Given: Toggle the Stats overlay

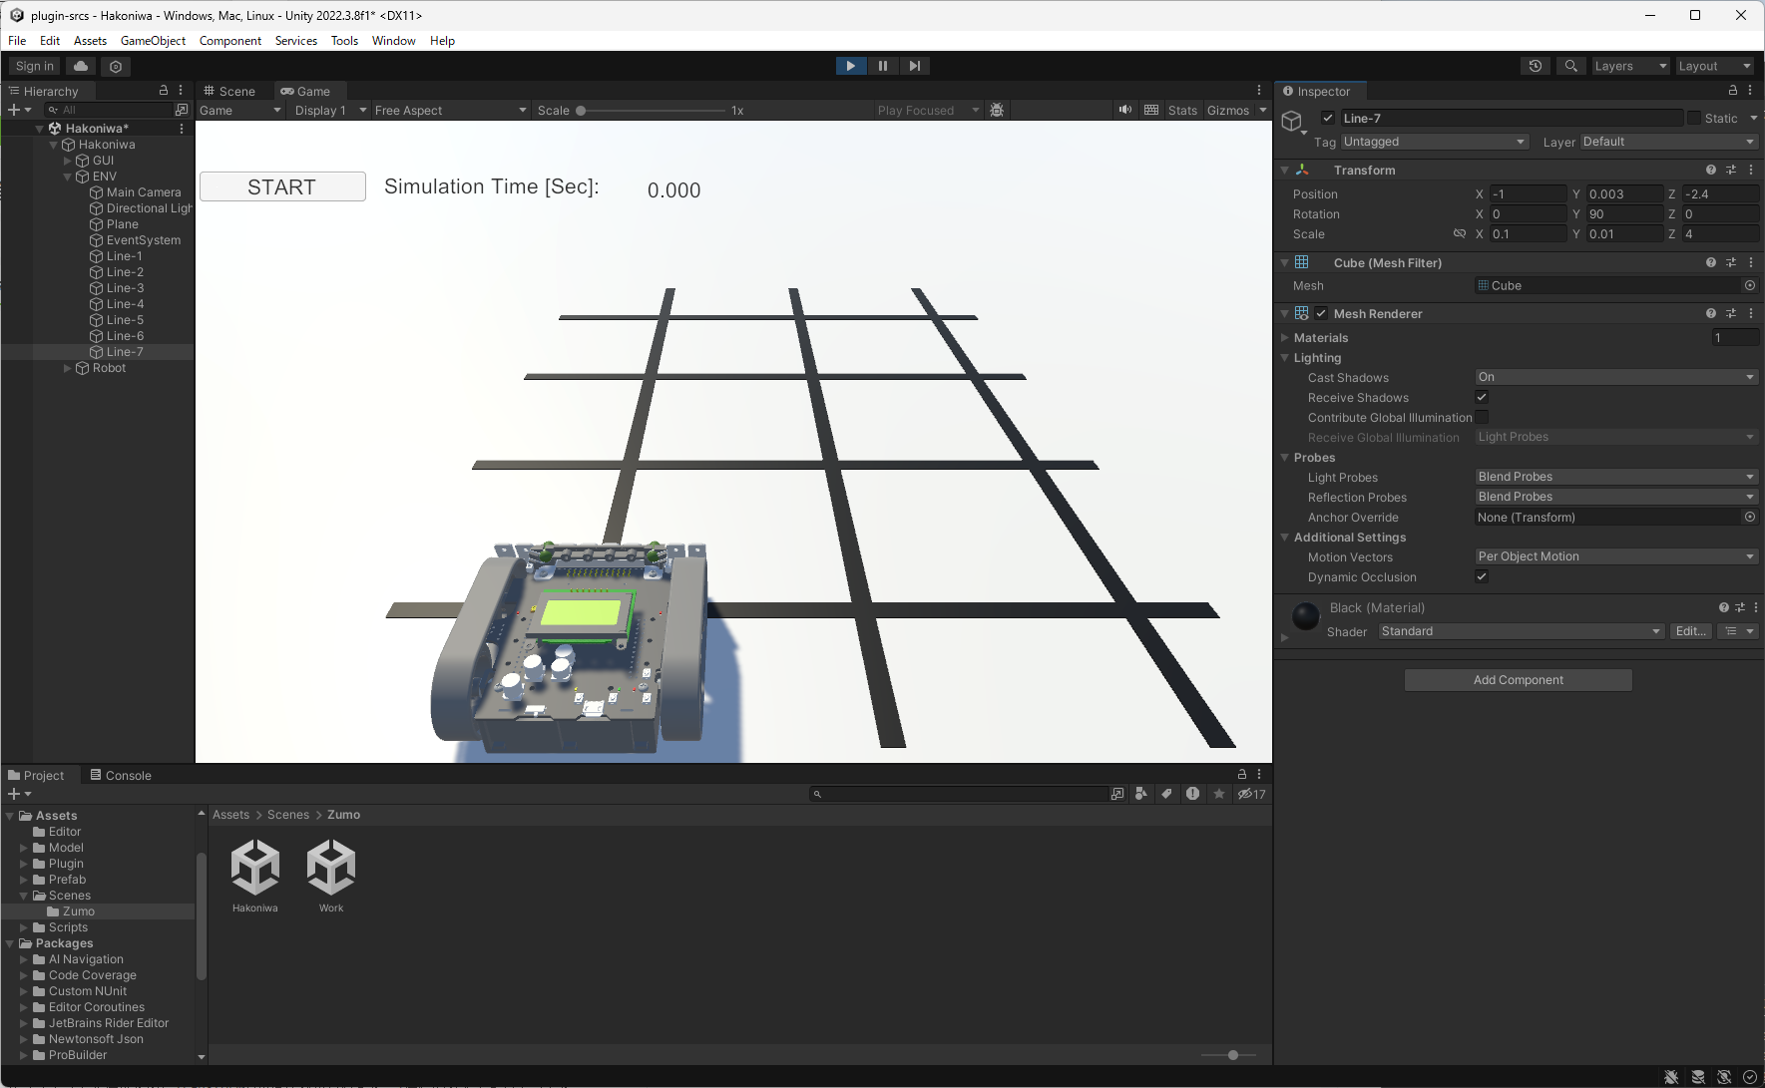Looking at the screenshot, I should point(1182,110).
